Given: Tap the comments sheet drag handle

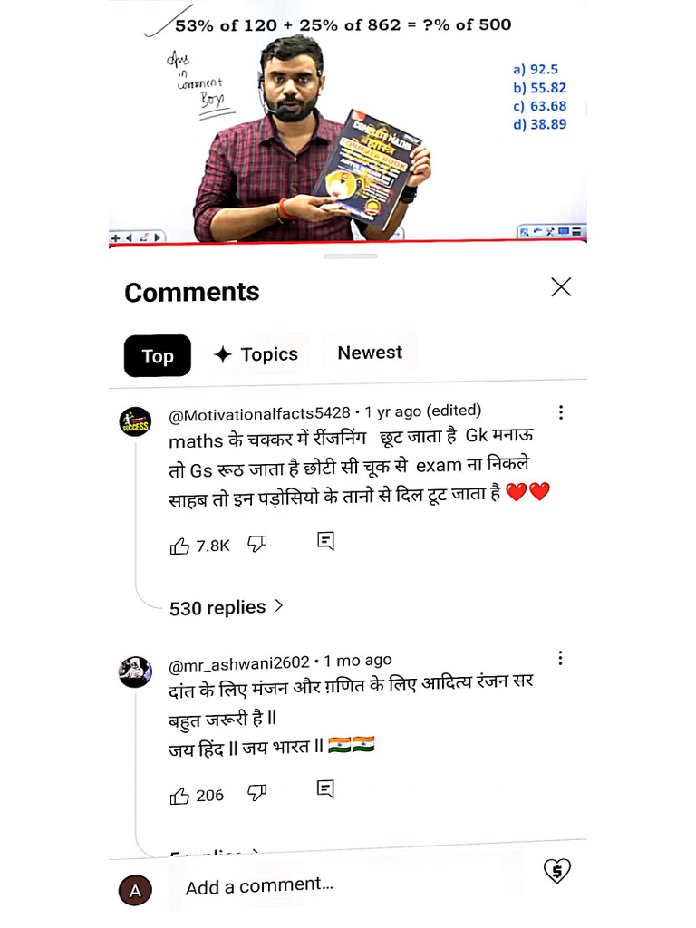Looking at the screenshot, I should 351,256.
